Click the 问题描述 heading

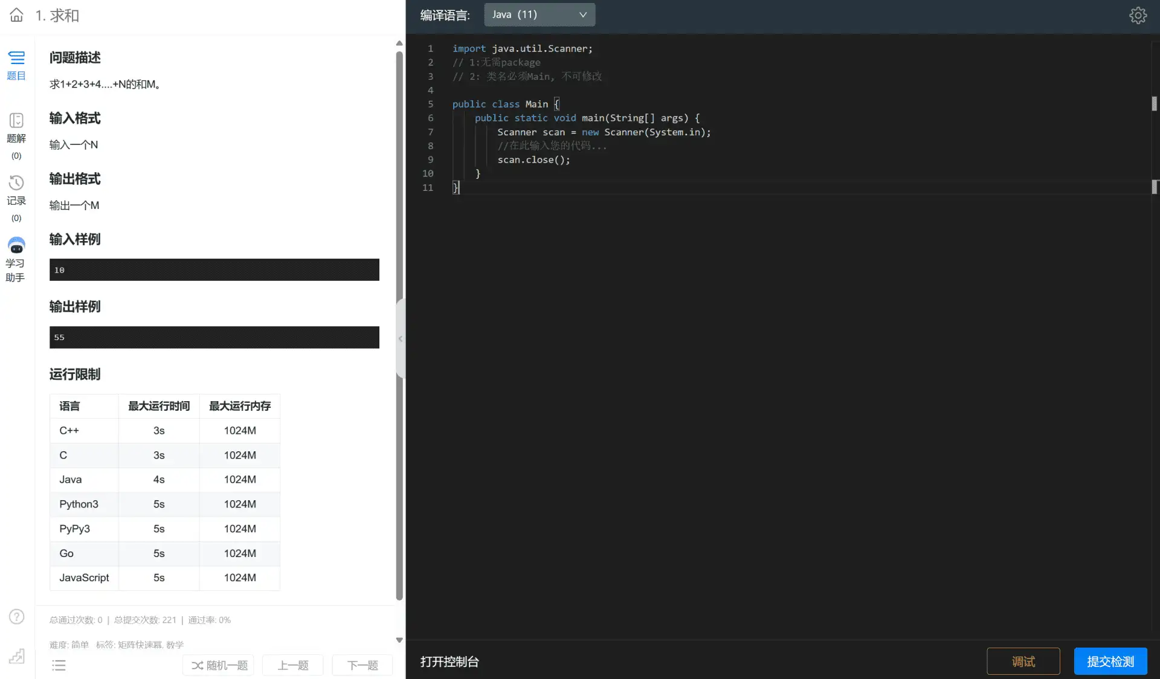(x=75, y=57)
